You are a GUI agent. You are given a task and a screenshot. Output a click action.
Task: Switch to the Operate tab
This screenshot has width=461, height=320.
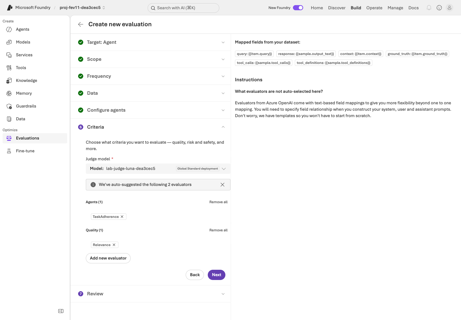[374, 8]
